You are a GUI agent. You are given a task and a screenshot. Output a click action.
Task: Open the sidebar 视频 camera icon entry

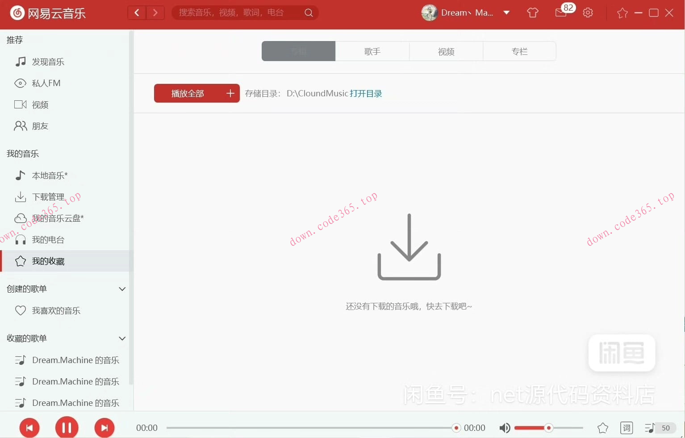click(x=21, y=104)
